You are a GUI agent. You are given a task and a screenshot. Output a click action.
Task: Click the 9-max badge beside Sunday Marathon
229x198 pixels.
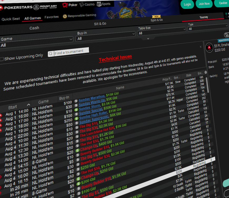76,101
